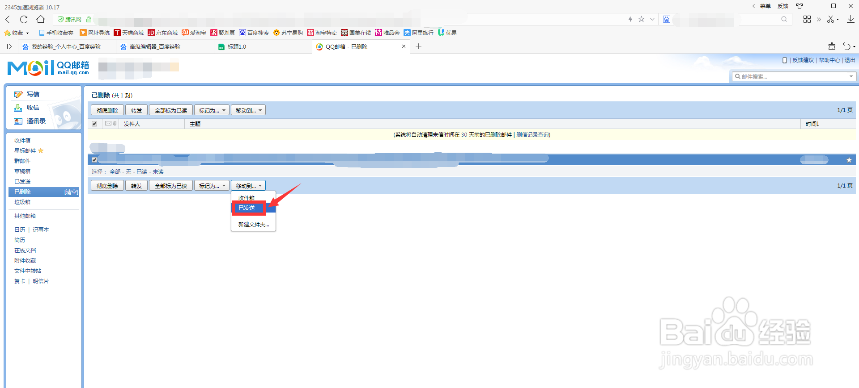The height and width of the screenshot is (388, 859).
Task: Click the 清空 link next to 已删除
Action: tap(71, 192)
